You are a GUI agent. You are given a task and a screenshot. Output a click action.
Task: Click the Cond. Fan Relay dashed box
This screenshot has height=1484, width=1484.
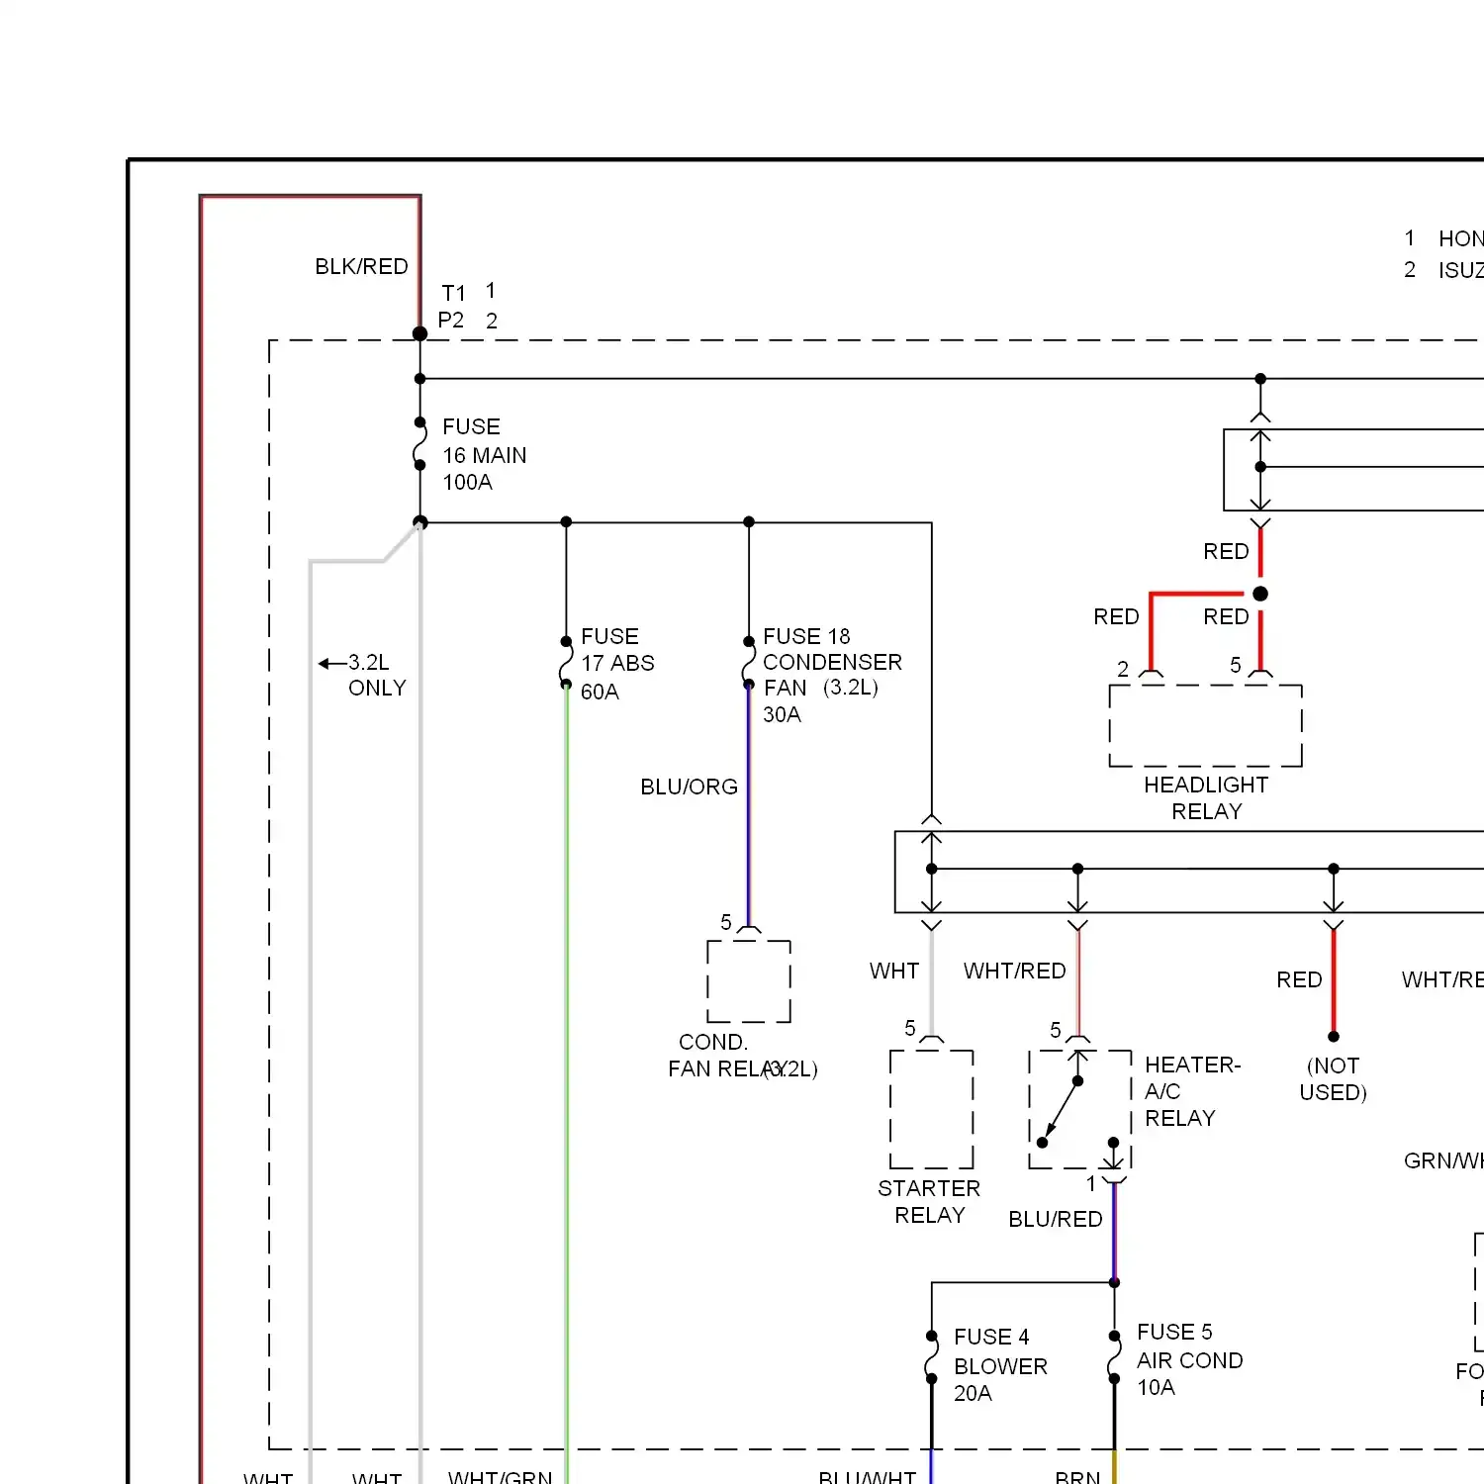[x=749, y=981]
